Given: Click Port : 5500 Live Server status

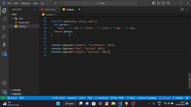Looking at the screenshot, I should tap(117, 98).
